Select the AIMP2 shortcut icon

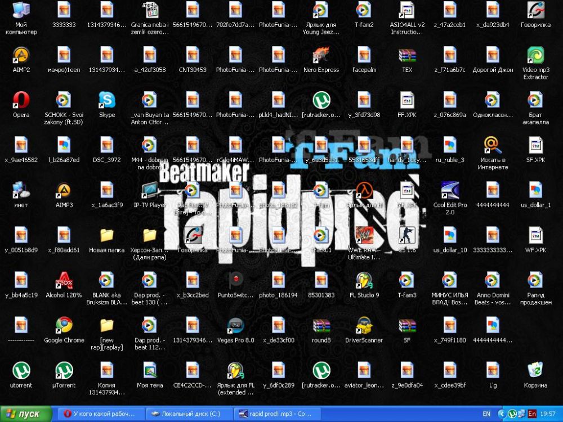21,55
